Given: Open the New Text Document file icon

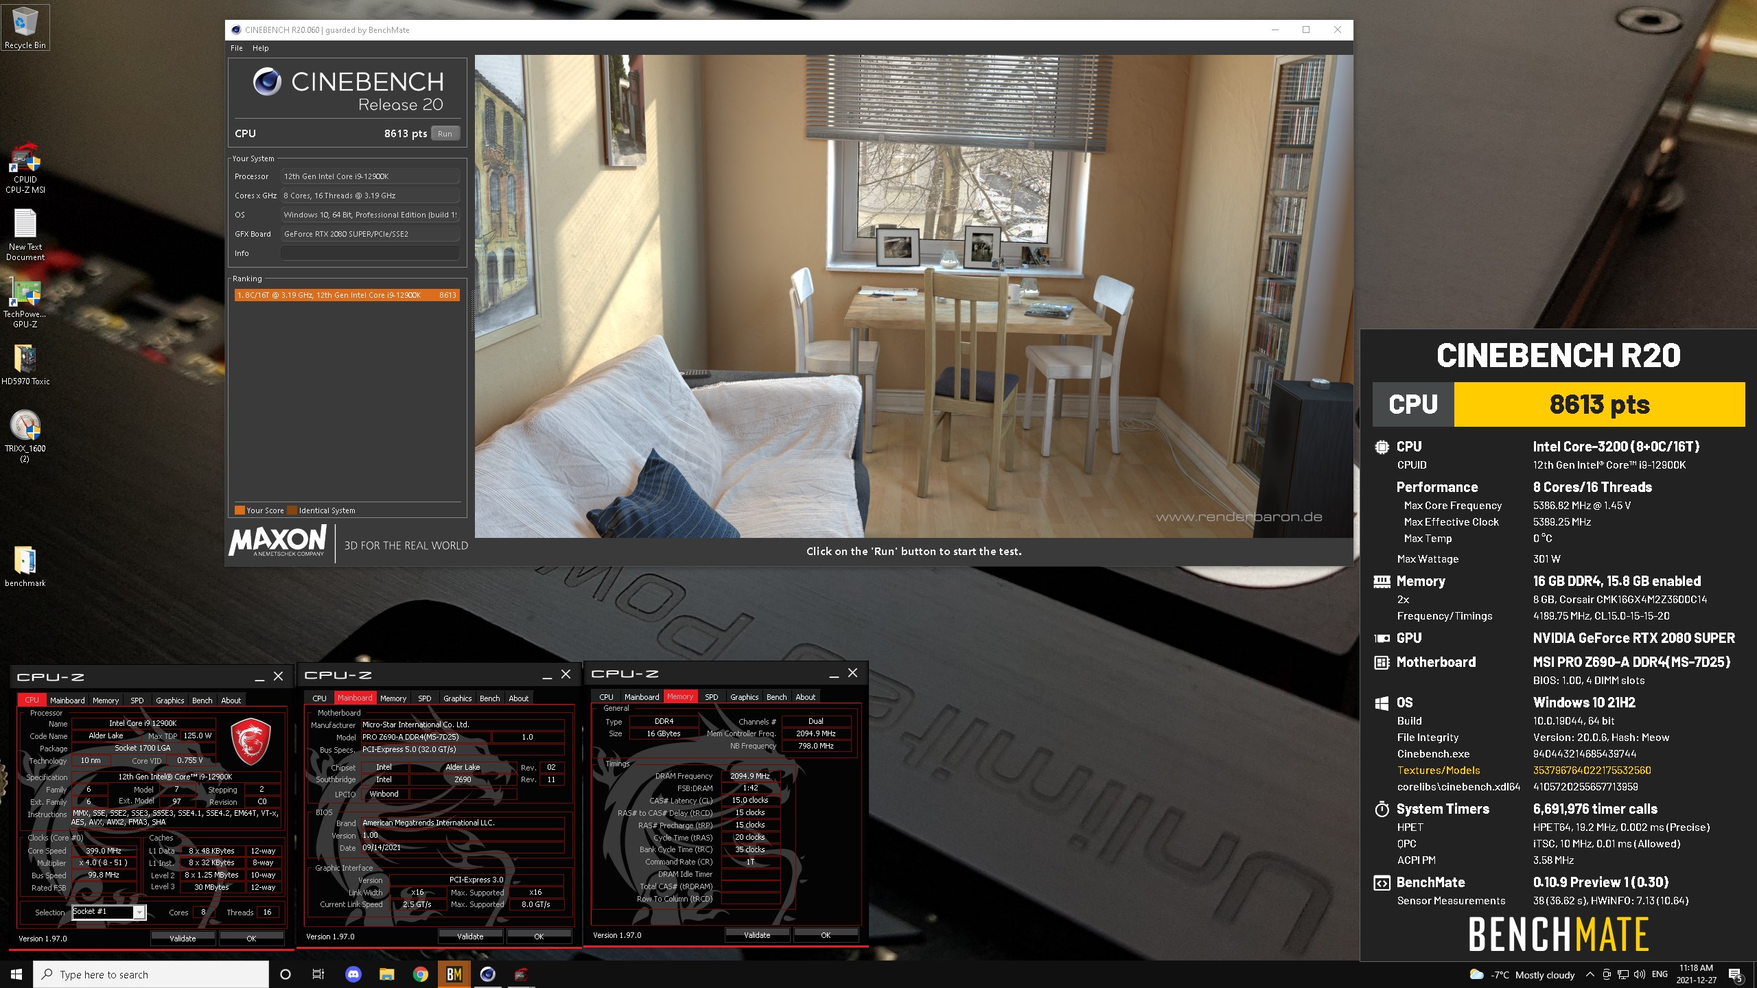Looking at the screenshot, I should click(25, 235).
